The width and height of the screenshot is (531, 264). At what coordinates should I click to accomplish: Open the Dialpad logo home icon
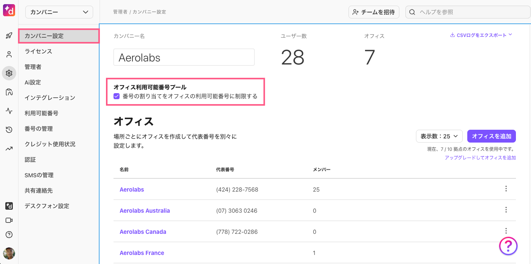click(9, 9)
